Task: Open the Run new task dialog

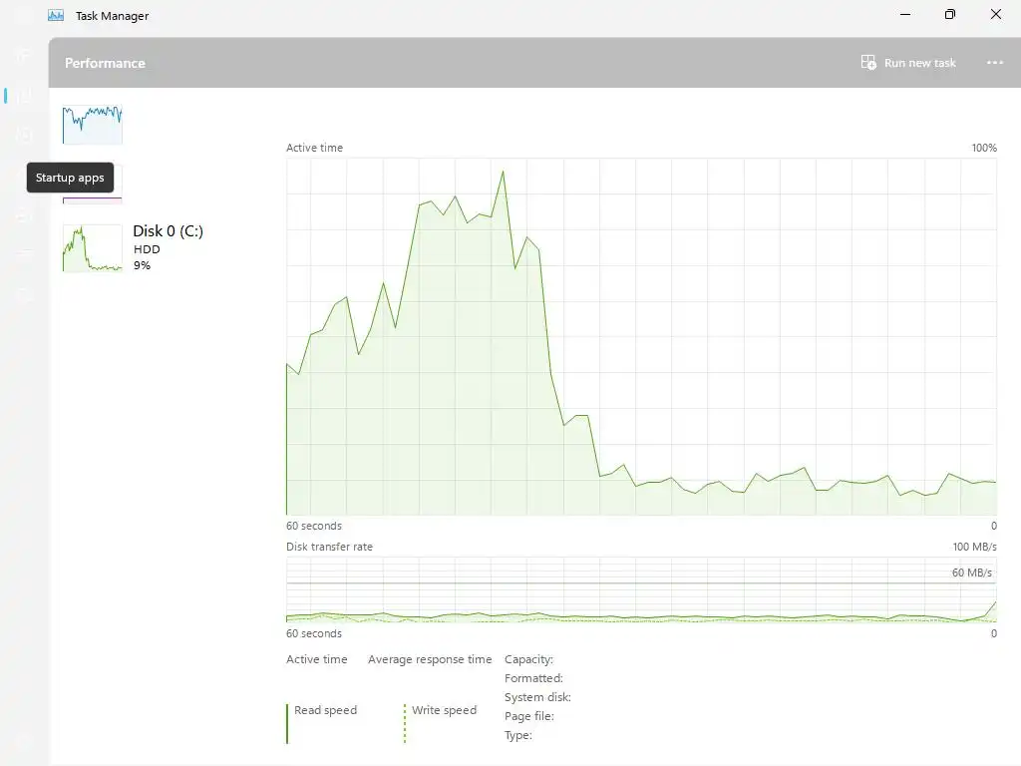Action: [908, 63]
